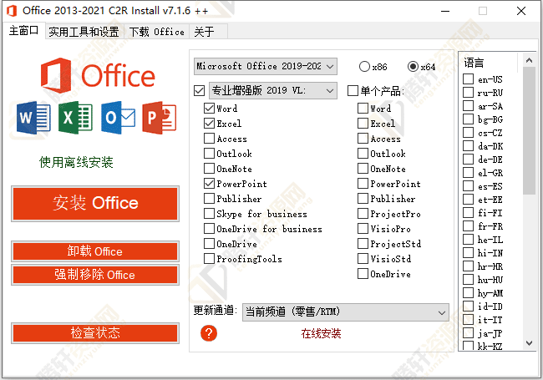Enable the Access checkbox in suite list

(209, 139)
